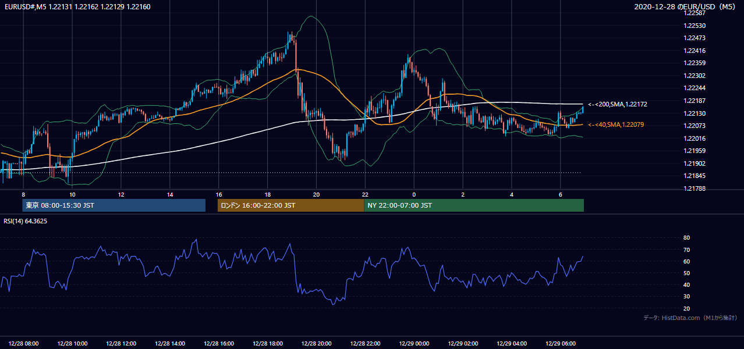The image size is (744, 349).
Task: Click the NY 22:00-07:00 JST session bar
Action: pos(474,205)
